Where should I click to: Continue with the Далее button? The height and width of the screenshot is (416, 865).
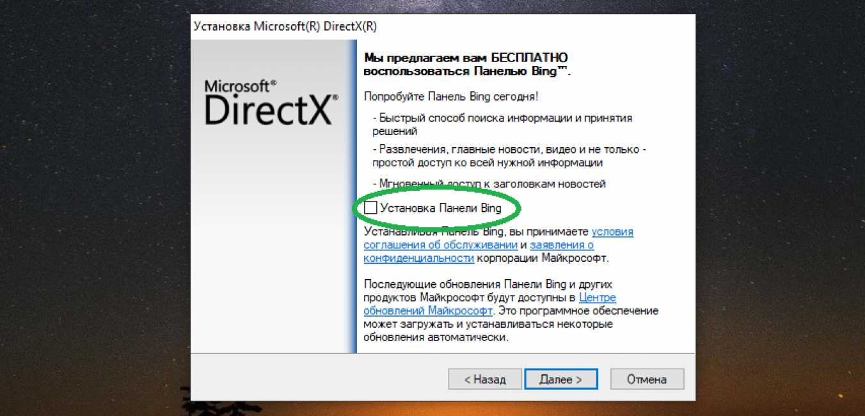561,379
